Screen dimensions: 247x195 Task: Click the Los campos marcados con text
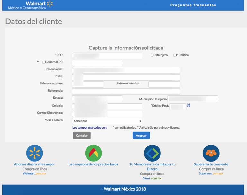(x=90, y=128)
